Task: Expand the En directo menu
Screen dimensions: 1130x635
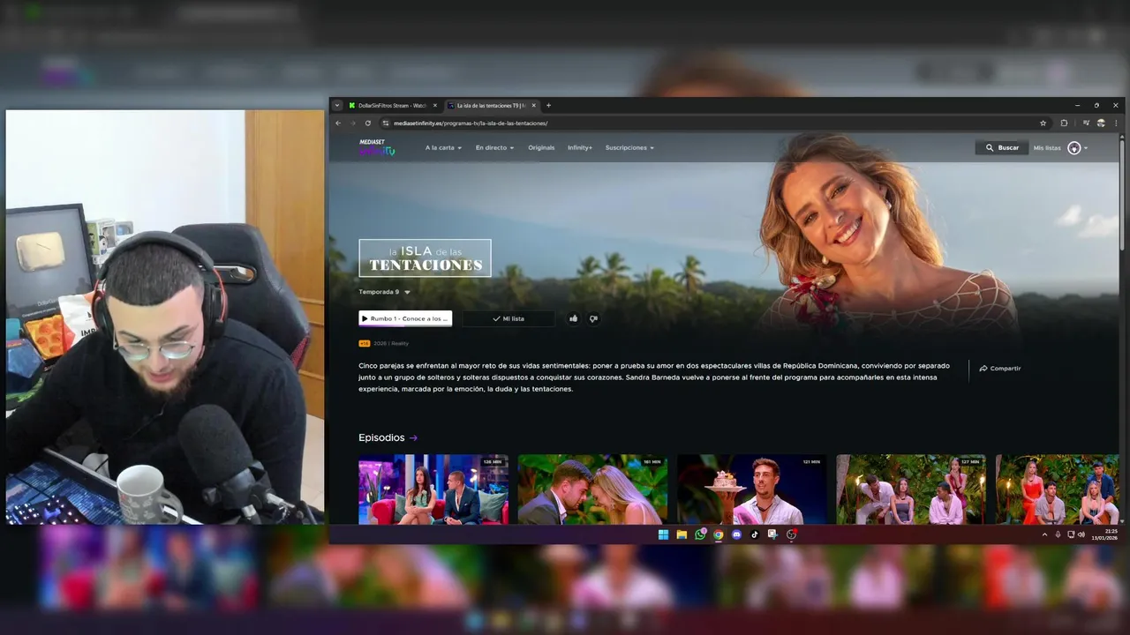Action: click(x=494, y=148)
